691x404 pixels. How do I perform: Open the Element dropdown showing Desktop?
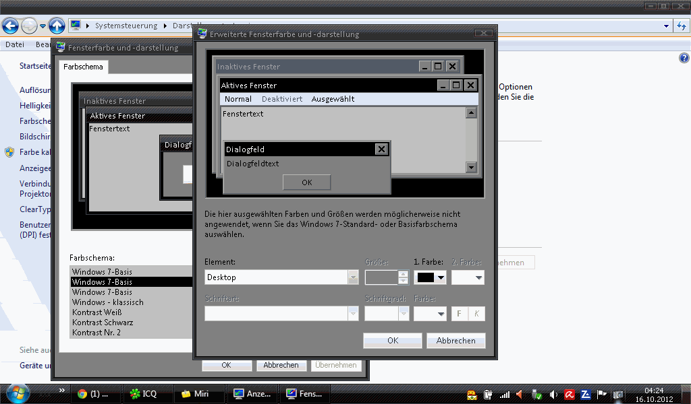coord(281,277)
